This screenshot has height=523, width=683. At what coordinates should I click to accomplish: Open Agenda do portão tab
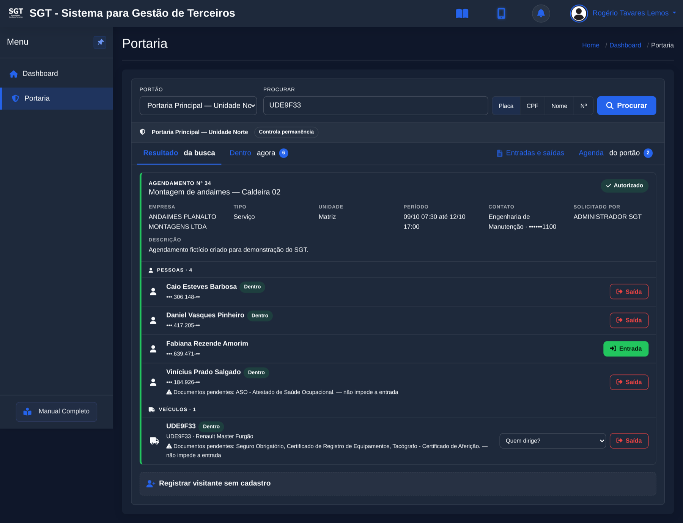pyautogui.click(x=615, y=153)
